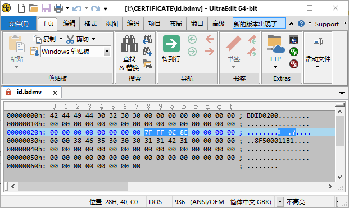Image resolution: width=349 pixels, height=208 pixels.
Task: Open the 文件(F) menu
Action: [x=19, y=24]
